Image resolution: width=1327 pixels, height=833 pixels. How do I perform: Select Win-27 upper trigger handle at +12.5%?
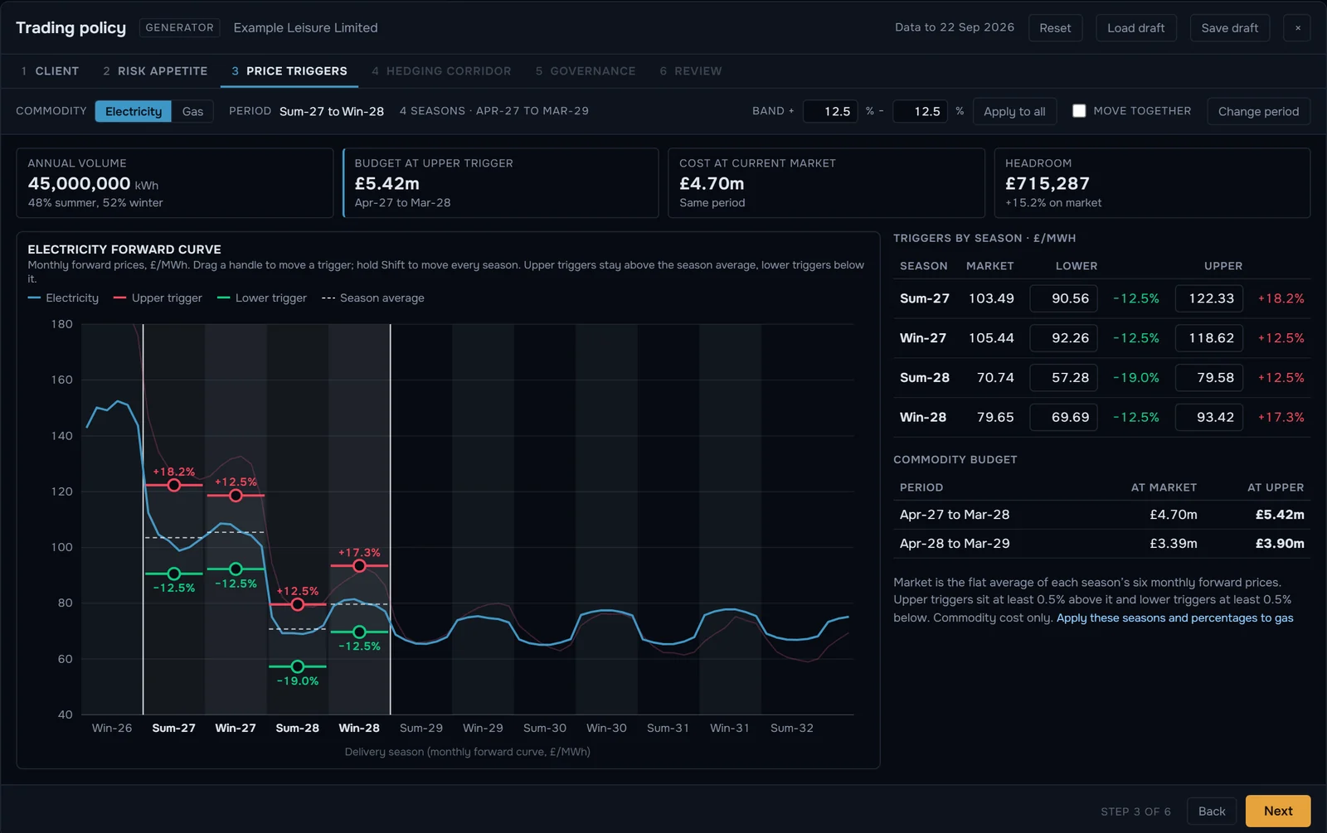click(236, 496)
